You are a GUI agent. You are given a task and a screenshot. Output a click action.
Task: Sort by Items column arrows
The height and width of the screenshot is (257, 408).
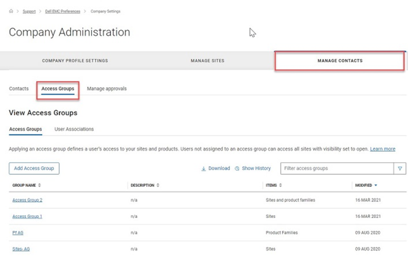281,185
